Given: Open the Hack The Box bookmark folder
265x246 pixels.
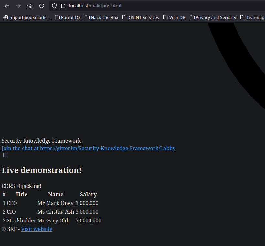Looking at the screenshot, I should coord(101,17).
